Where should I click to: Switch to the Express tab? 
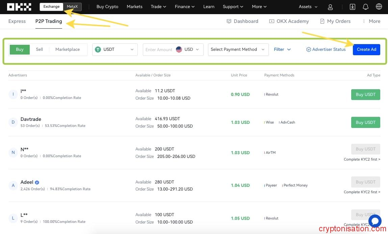[17, 21]
